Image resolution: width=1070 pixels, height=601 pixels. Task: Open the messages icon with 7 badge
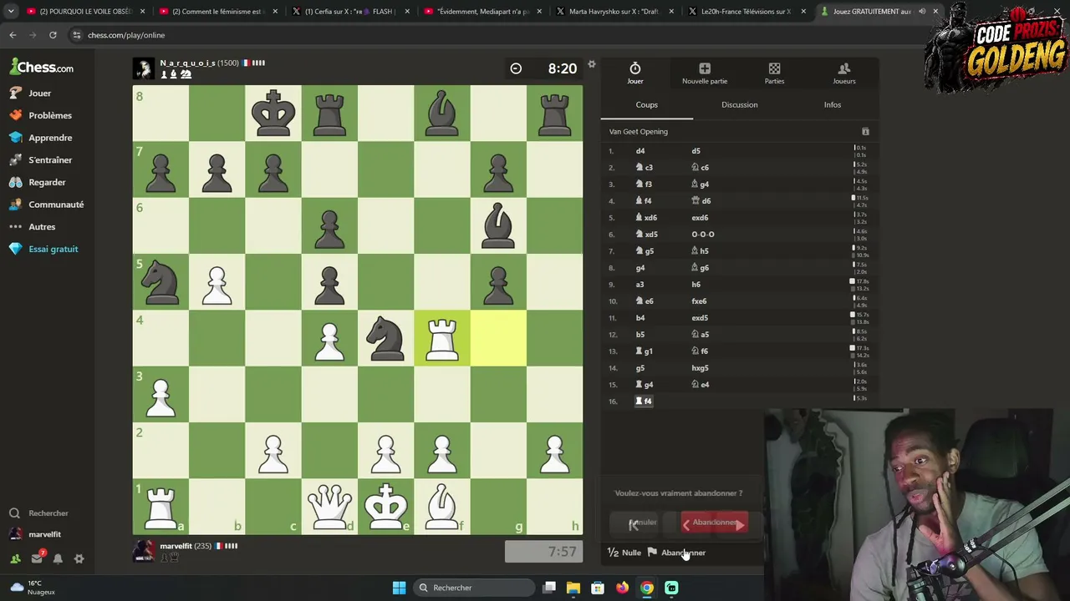coord(37,558)
